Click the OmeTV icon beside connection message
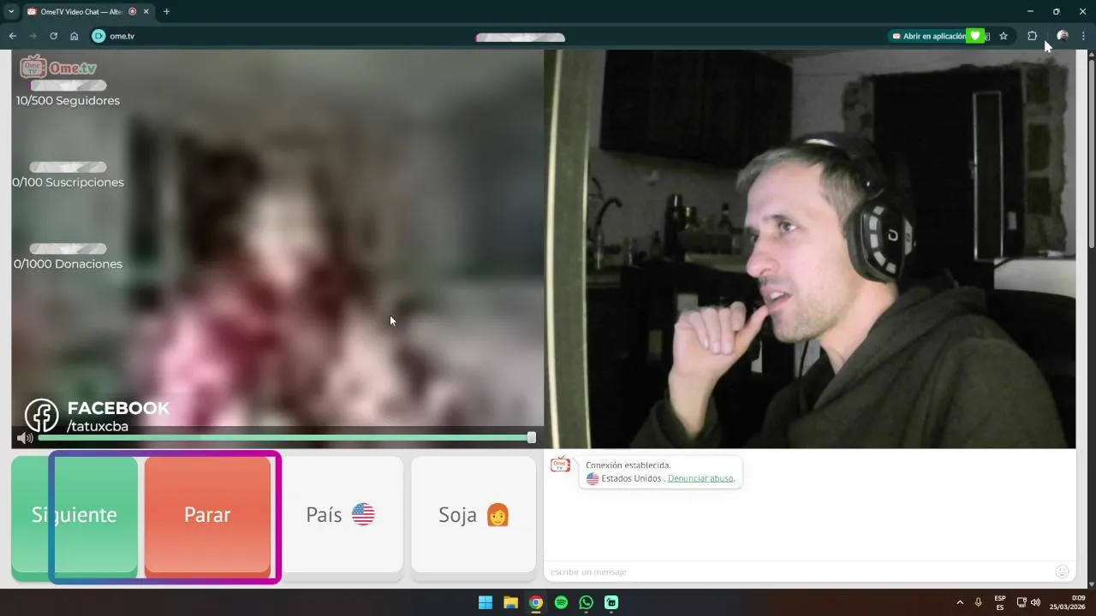The image size is (1096, 616). pos(560,465)
